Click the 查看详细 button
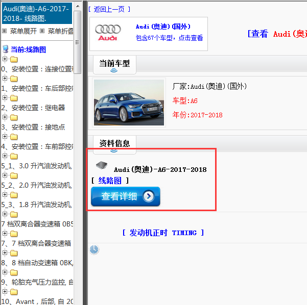 coord(126,196)
